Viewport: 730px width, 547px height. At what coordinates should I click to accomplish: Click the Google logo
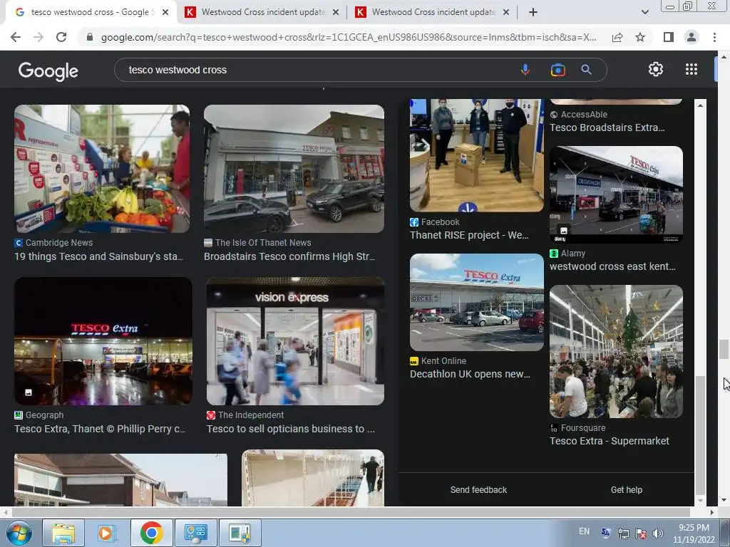[48, 71]
